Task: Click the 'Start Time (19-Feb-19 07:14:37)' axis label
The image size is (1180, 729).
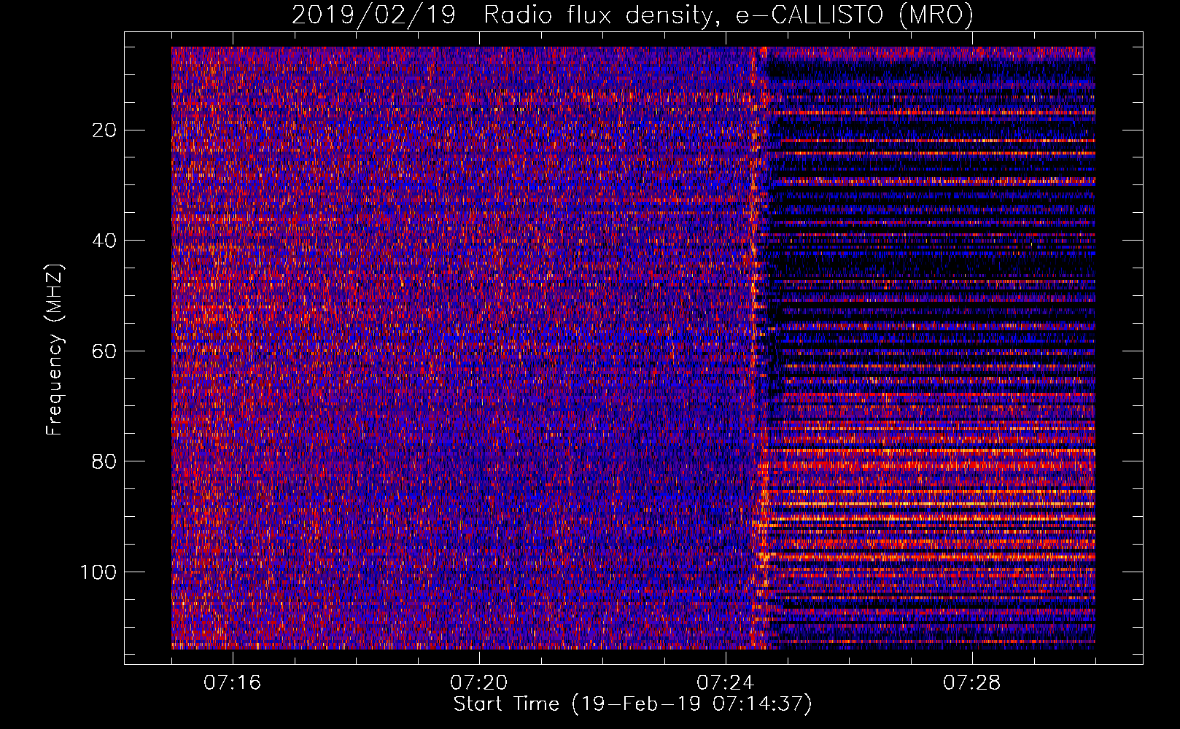Action: tap(632, 704)
